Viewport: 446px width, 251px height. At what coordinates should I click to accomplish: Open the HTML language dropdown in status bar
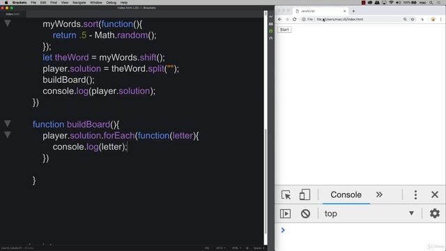(x=236, y=248)
